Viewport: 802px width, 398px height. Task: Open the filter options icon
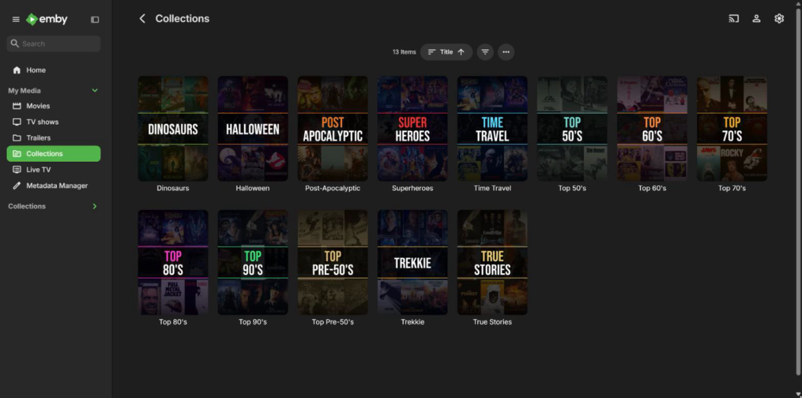click(x=485, y=52)
